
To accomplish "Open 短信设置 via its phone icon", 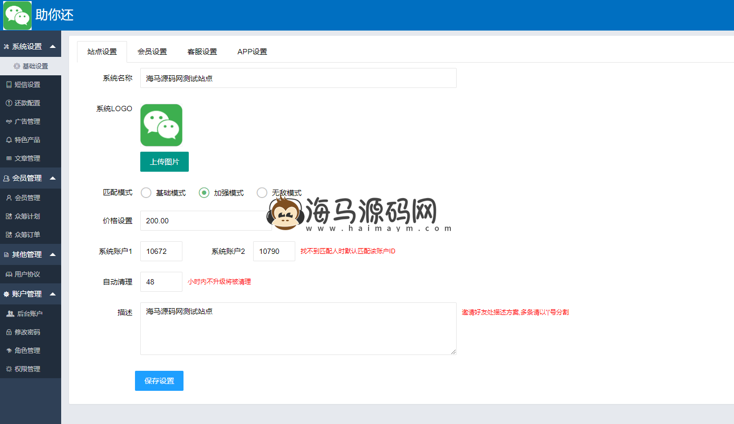I will pyautogui.click(x=8, y=85).
